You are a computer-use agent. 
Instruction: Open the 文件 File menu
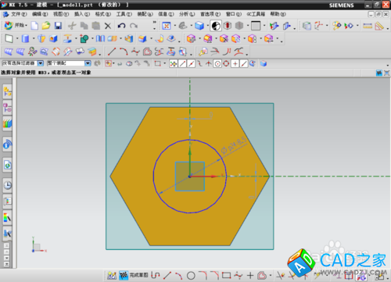click(x=19, y=14)
